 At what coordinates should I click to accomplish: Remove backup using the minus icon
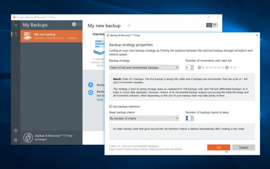coord(79,24)
